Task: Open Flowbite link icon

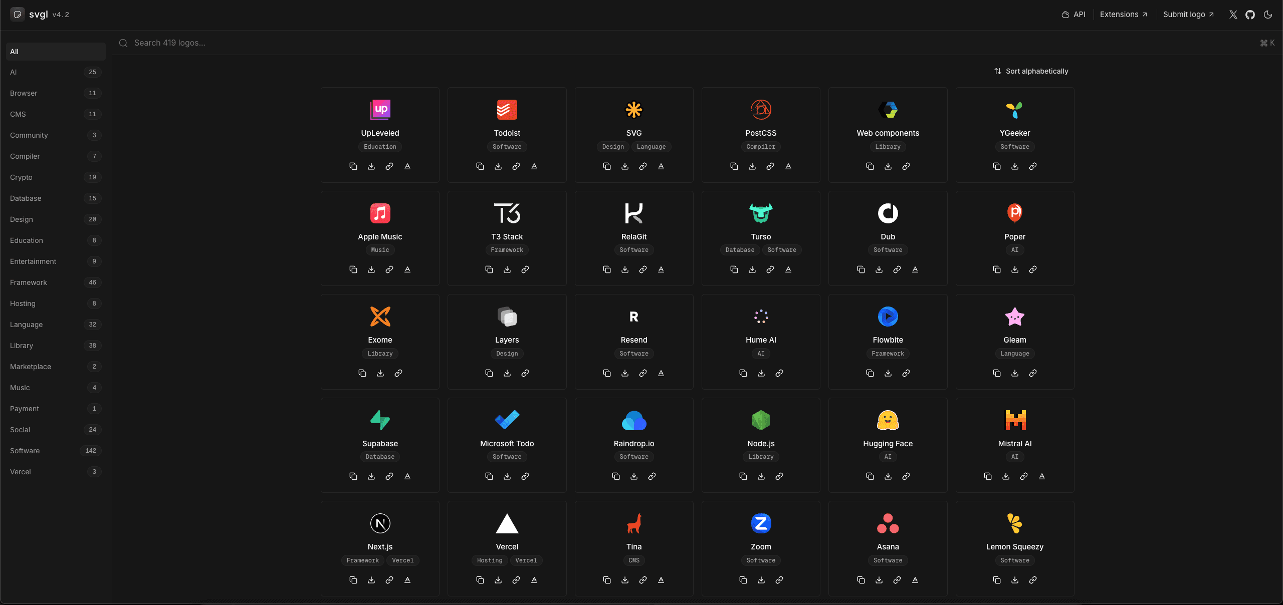Action: [906, 373]
